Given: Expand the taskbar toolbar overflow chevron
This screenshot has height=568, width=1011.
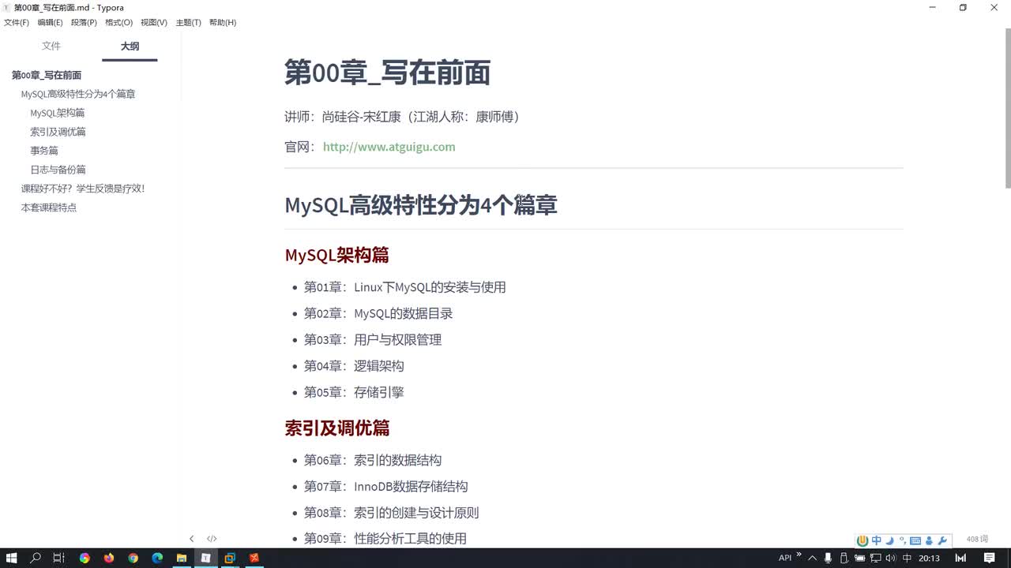Looking at the screenshot, I should (799, 555).
